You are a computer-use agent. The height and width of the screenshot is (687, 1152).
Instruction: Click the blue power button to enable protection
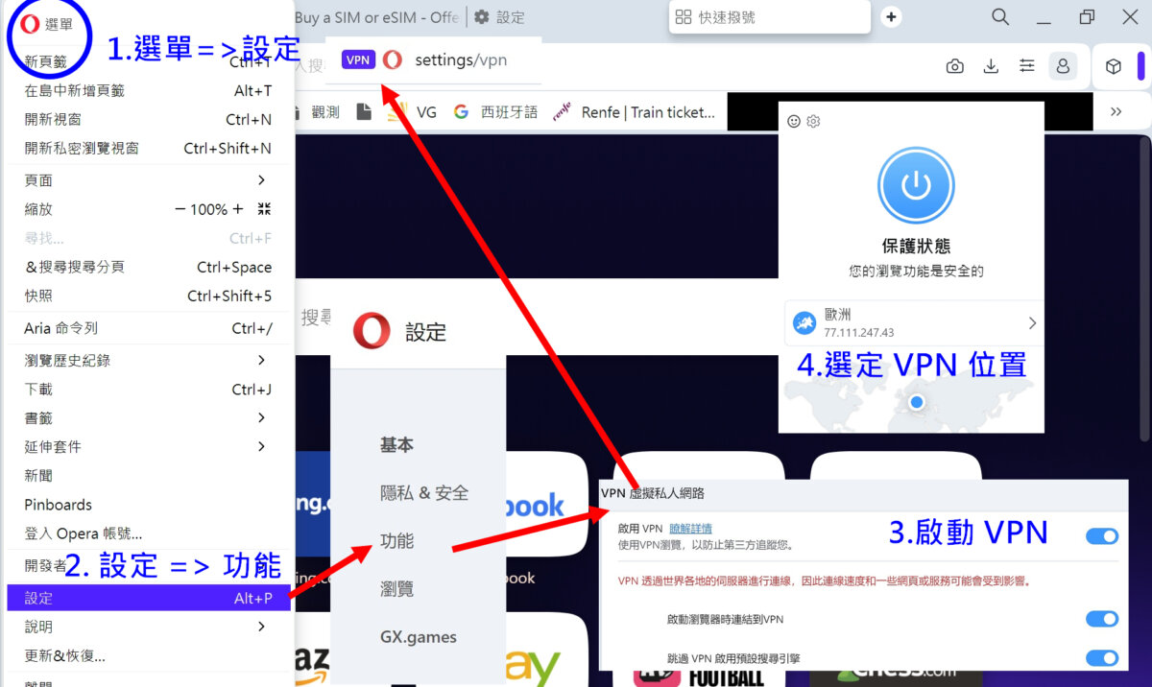click(x=915, y=184)
